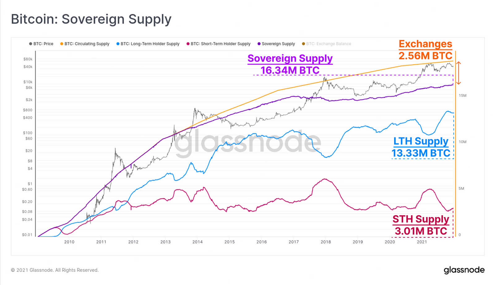Screen dimensions: 495x285
Task: Toggle BTC: Long-Term Holder Supply legend
Action: (148, 44)
